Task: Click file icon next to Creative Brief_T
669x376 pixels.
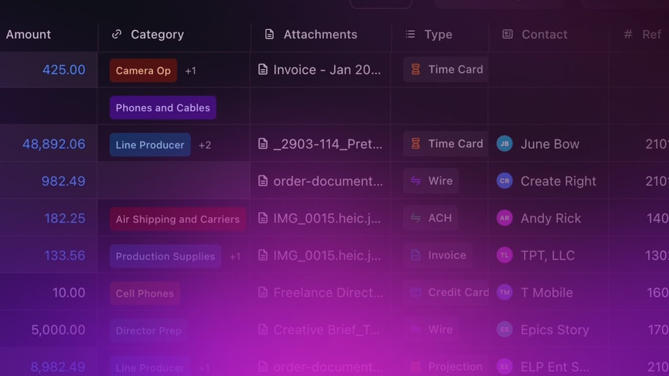Action: click(263, 330)
